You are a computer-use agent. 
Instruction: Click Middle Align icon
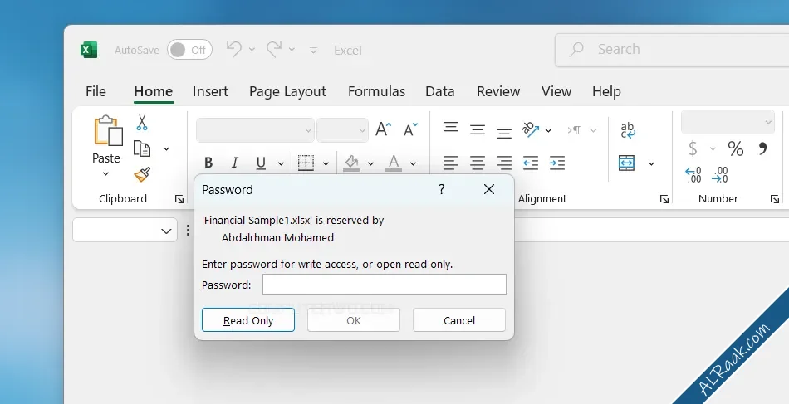pos(478,130)
